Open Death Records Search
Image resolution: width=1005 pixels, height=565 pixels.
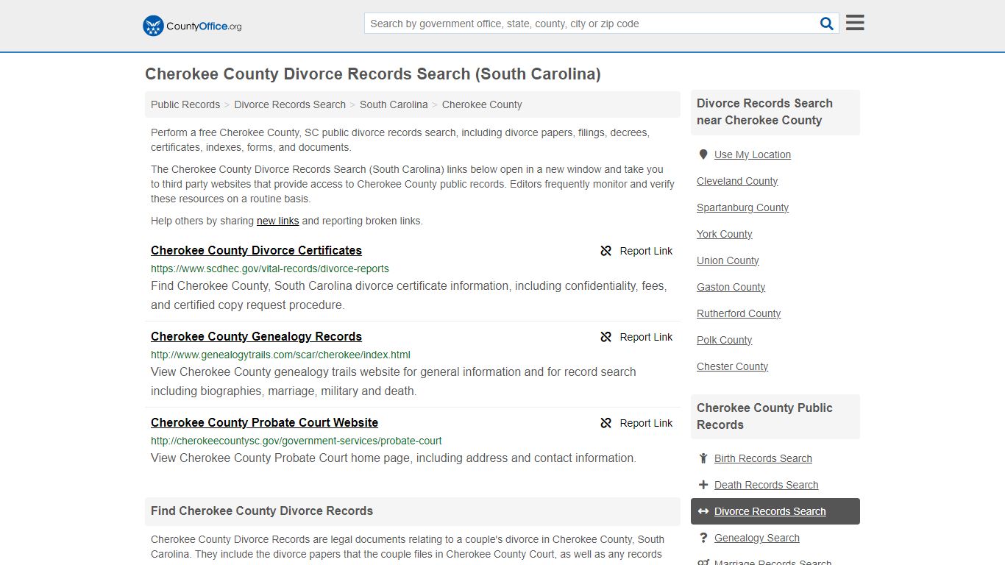tap(766, 485)
